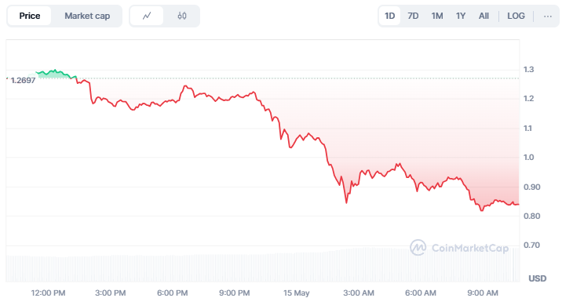Switch to candlestick chart icon
The height and width of the screenshot is (298, 562).
point(182,16)
